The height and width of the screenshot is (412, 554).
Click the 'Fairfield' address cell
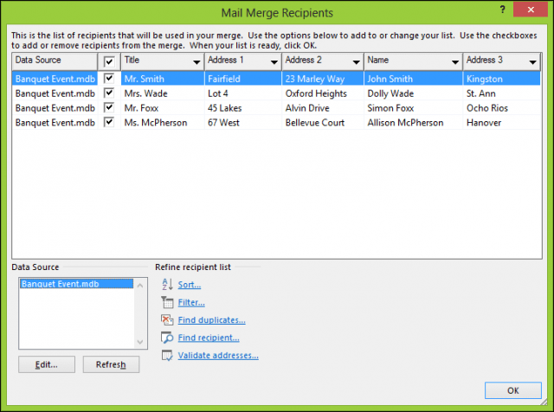pyautogui.click(x=243, y=79)
